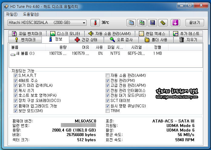Screen dimensions: 211x150
Task: Click the rotation speed value 5940 RPM
Action: click(x=185, y=140)
